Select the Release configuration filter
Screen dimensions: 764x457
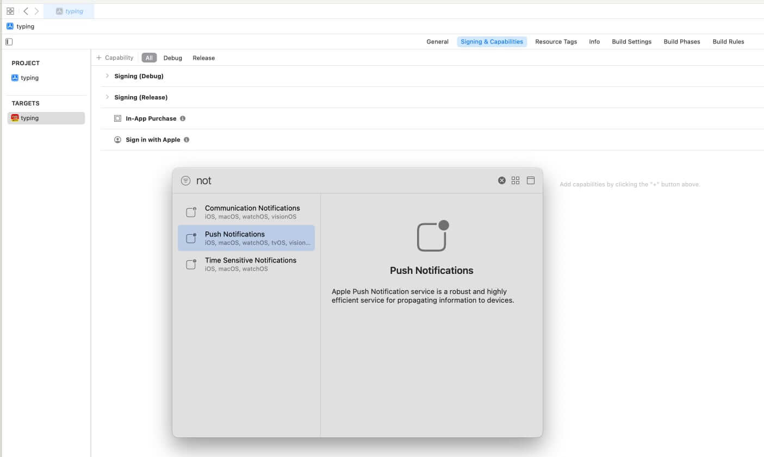click(203, 58)
